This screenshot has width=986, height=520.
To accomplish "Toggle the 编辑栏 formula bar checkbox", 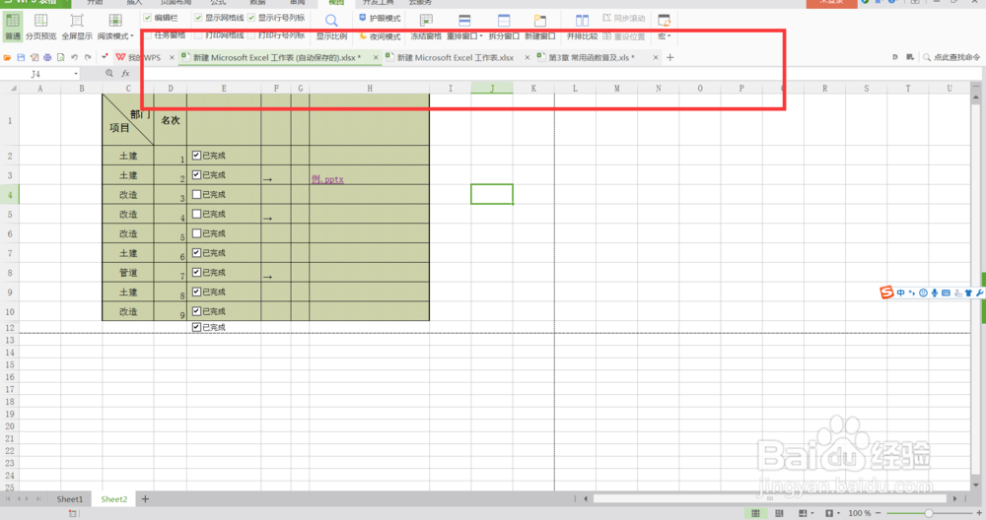I will click(x=148, y=18).
